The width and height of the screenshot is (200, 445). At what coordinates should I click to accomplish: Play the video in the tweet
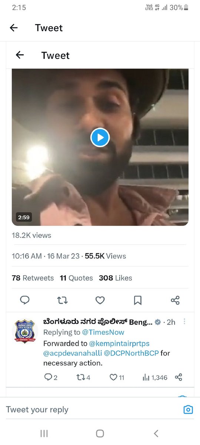tap(100, 138)
